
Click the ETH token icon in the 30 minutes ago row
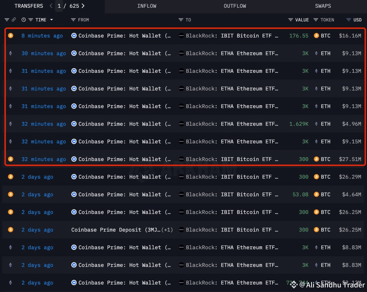pyautogui.click(x=317, y=53)
